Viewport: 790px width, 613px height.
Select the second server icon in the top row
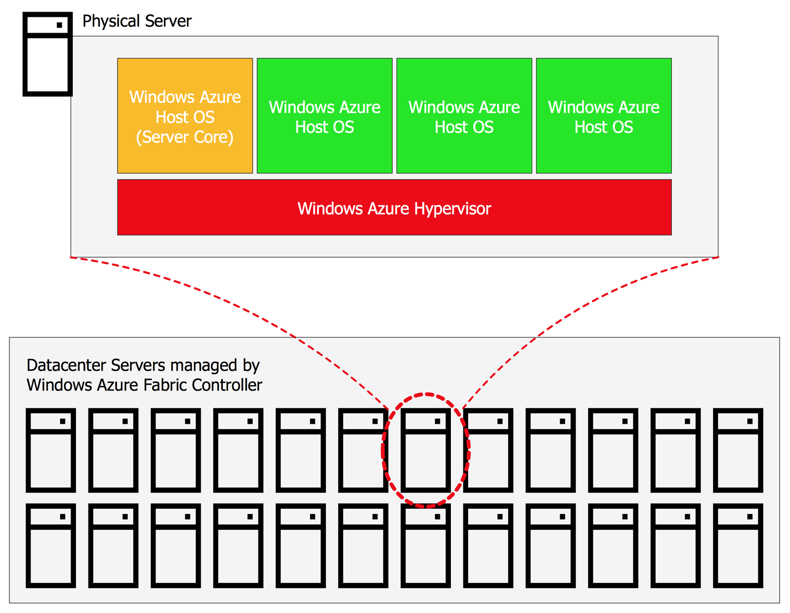point(113,450)
